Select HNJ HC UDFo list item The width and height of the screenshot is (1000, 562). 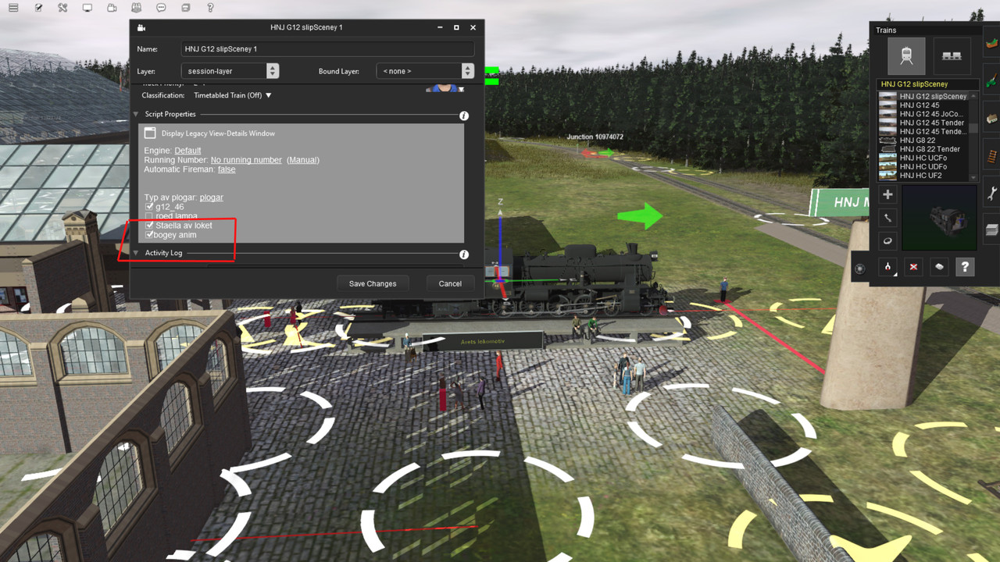(x=923, y=166)
